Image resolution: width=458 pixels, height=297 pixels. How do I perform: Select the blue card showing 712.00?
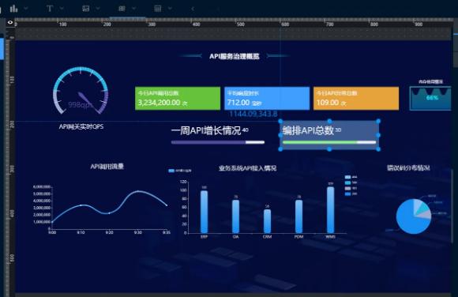click(267, 98)
